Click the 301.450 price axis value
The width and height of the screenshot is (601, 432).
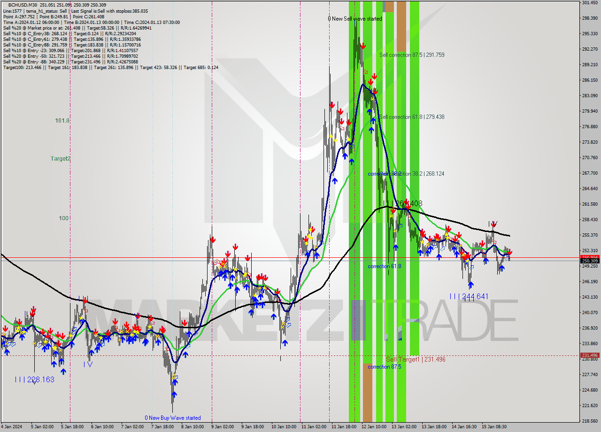(590, 3)
